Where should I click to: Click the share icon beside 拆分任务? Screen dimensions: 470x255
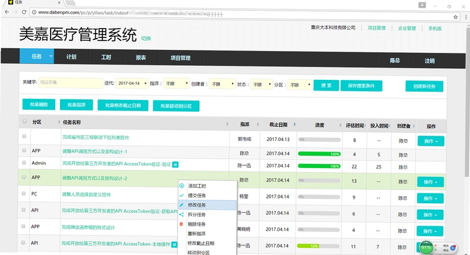click(x=182, y=214)
